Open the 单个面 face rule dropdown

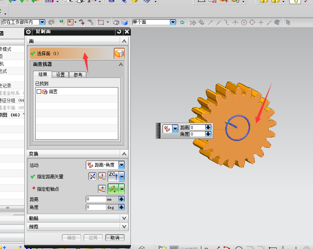(173, 22)
